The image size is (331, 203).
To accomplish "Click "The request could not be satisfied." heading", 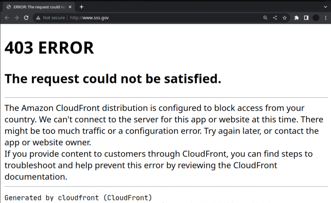I will pos(113,79).
